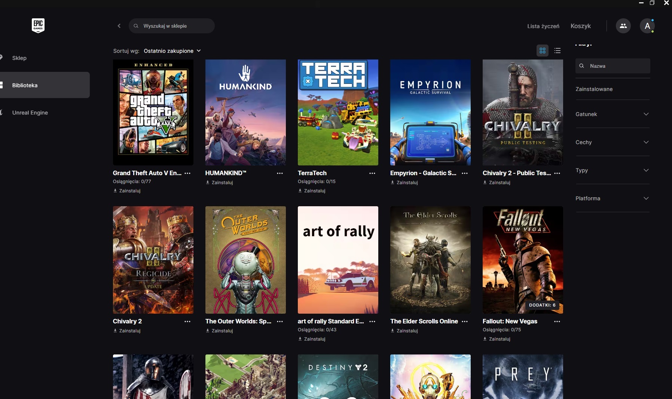Click Zainstaluj under art of rally
Viewport: 672px width, 399px height.
pos(312,339)
